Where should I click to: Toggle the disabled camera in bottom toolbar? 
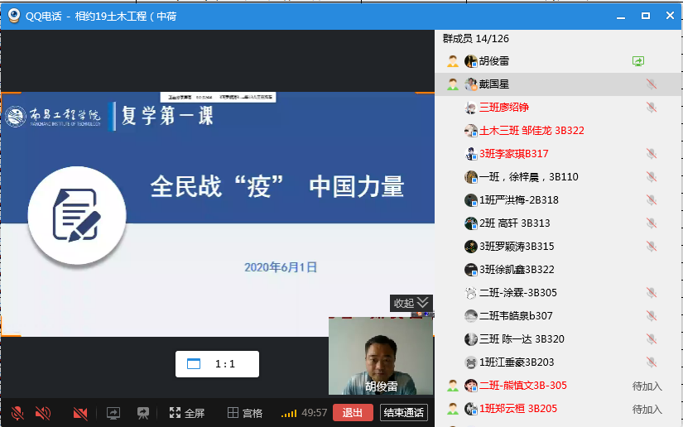(80, 413)
